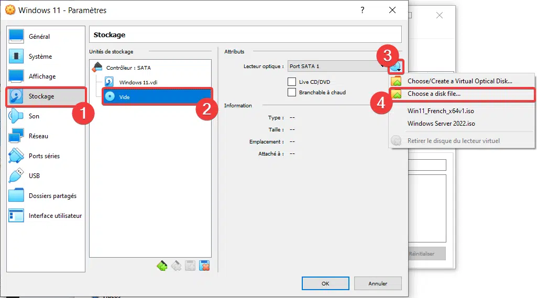The width and height of the screenshot is (537, 298).
Task: Click the Réinitialiser button in background window
Action: (x=427, y=254)
